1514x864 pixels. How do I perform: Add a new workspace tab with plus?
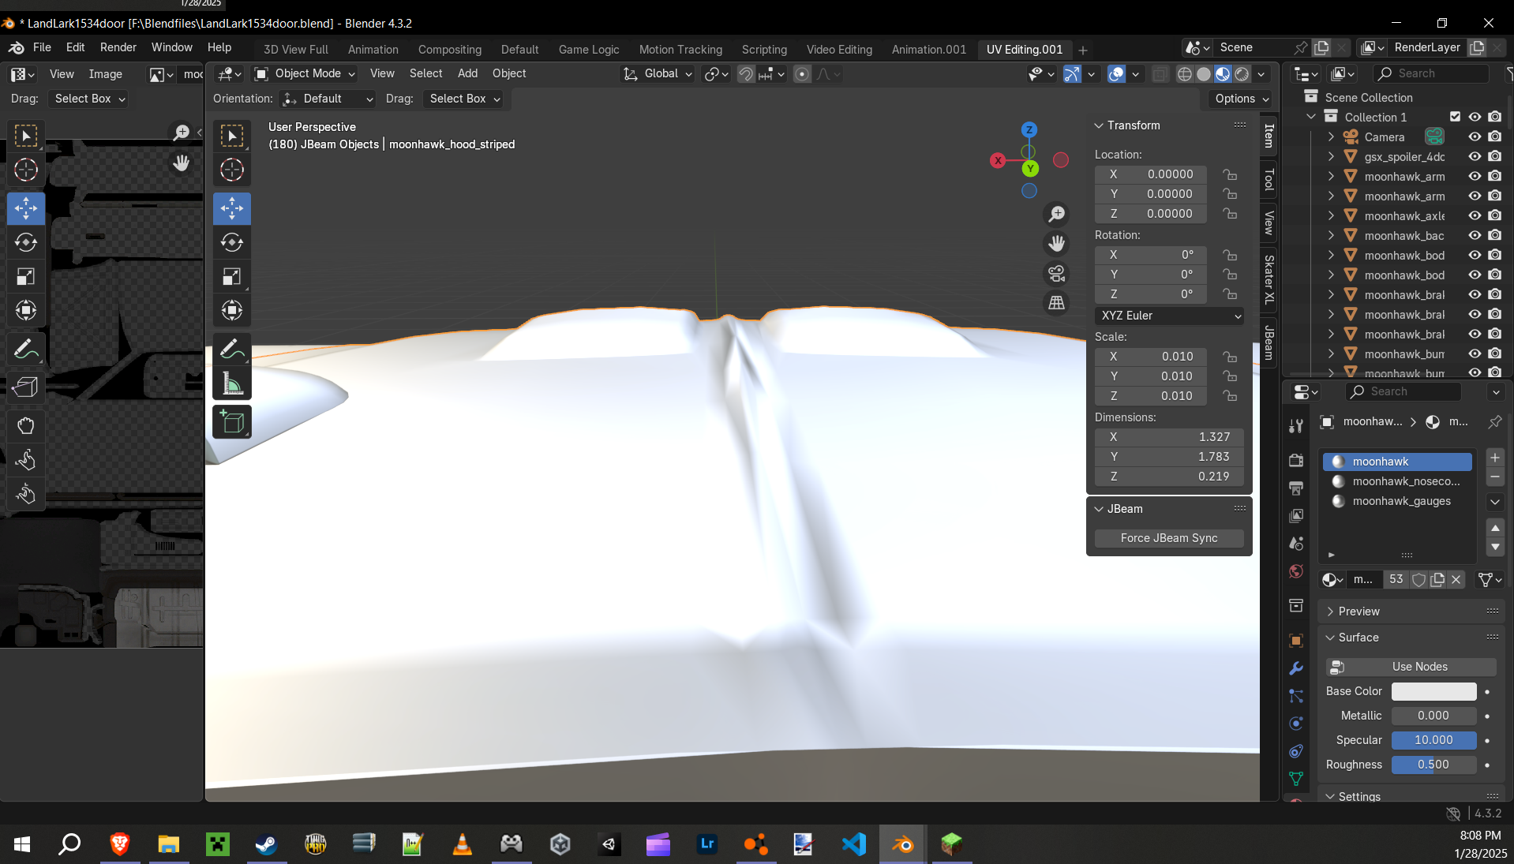tap(1083, 50)
